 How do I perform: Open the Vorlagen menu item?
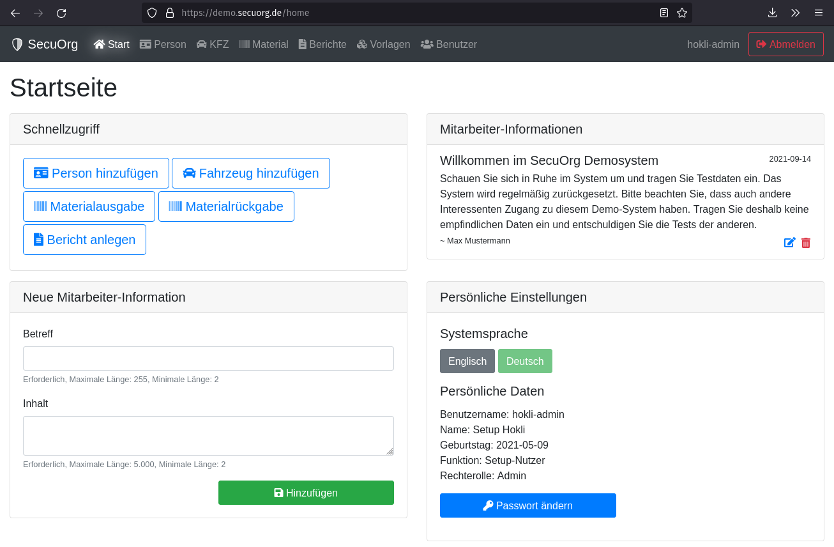[x=384, y=44]
